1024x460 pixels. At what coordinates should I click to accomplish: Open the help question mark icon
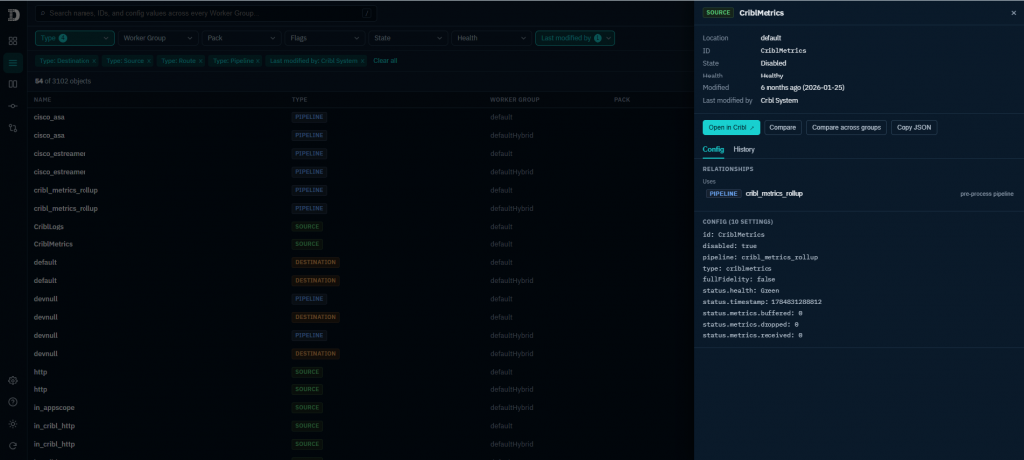pos(12,402)
